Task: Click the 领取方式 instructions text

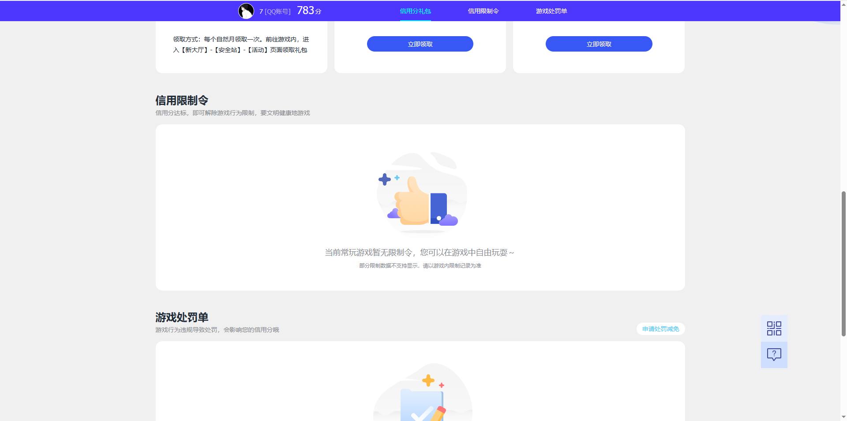Action: (241, 45)
